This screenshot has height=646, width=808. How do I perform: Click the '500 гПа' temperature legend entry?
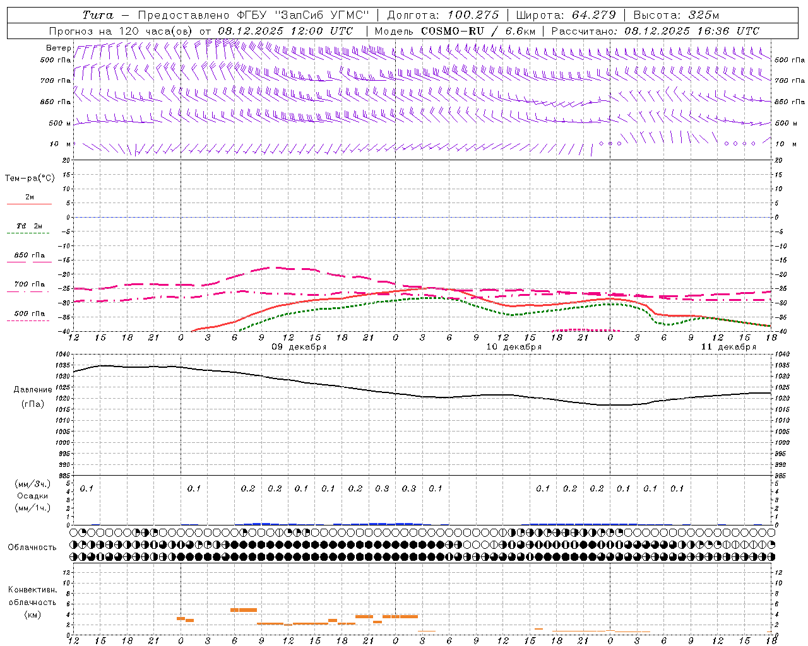pos(30,314)
